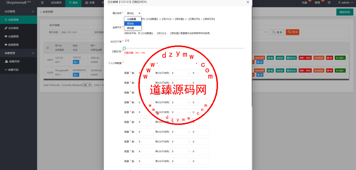
Task: Open 客服列表 in the sidebar
Action: (x=18, y=61)
